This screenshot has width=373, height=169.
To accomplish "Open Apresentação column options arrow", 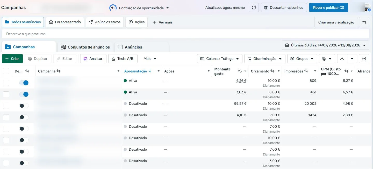I will coord(159,71).
